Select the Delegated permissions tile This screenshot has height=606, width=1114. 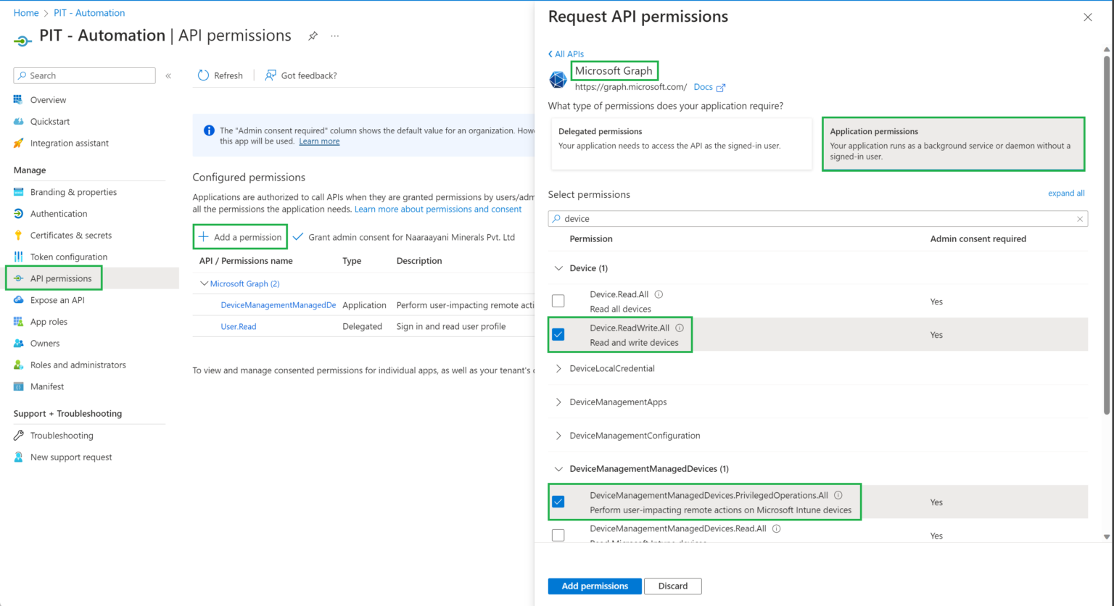tap(680, 143)
